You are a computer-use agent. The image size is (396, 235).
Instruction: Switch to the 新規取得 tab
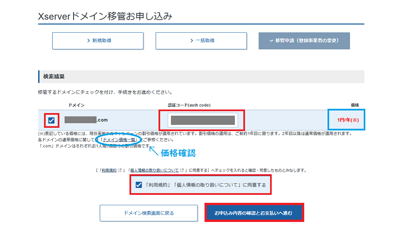91,41
